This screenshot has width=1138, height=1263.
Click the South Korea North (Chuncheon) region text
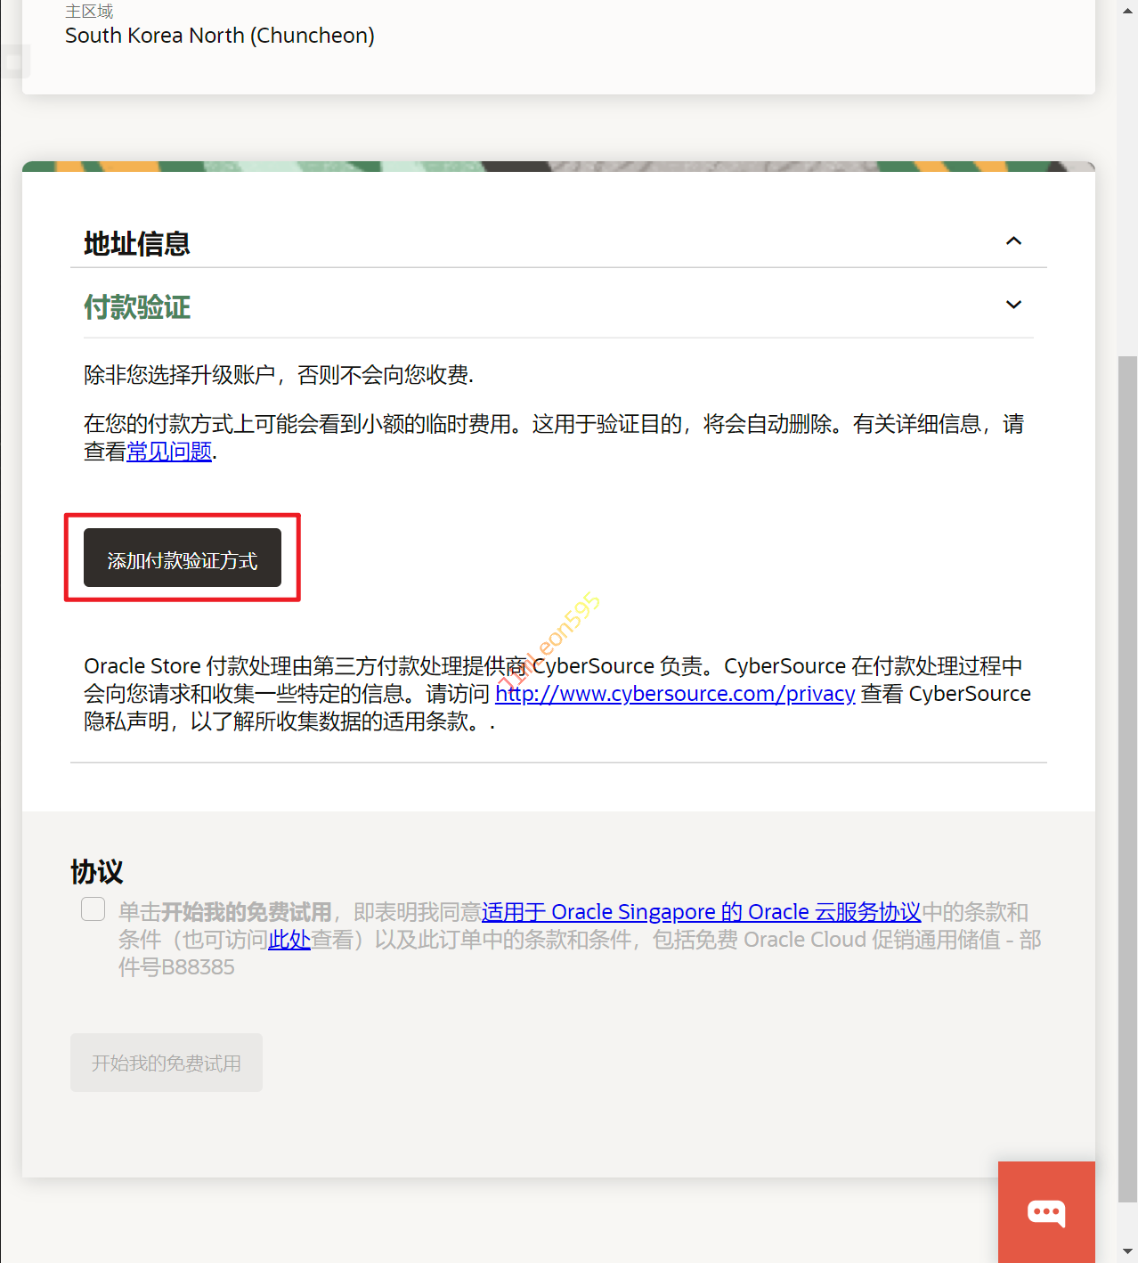click(220, 36)
